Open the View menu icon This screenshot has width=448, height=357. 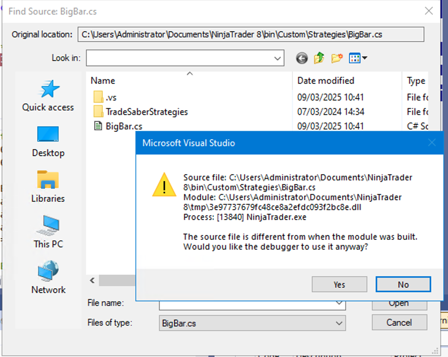pyautogui.click(x=358, y=58)
